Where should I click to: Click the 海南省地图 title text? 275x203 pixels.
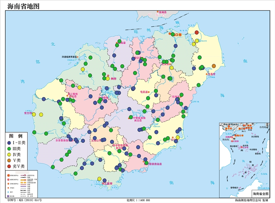pyautogui.click(x=23, y=7)
